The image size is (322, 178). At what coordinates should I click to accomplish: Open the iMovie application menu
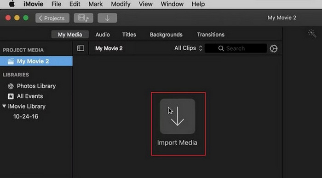pos(33,4)
